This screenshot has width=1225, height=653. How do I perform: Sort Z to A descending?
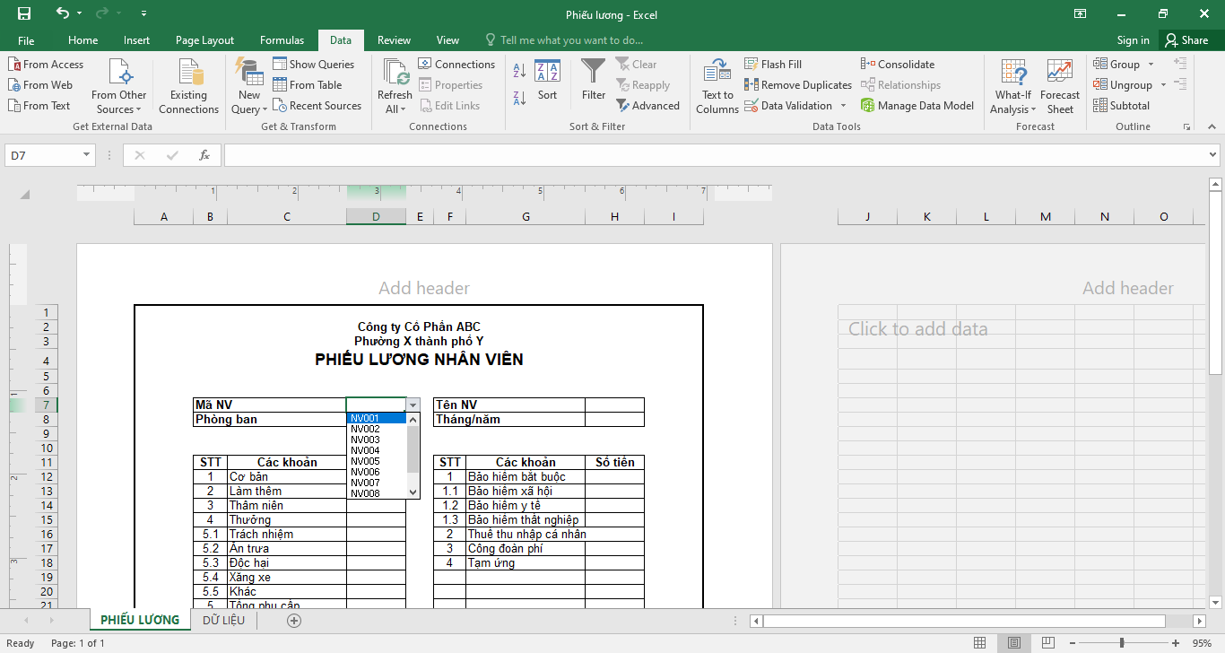[x=519, y=97]
